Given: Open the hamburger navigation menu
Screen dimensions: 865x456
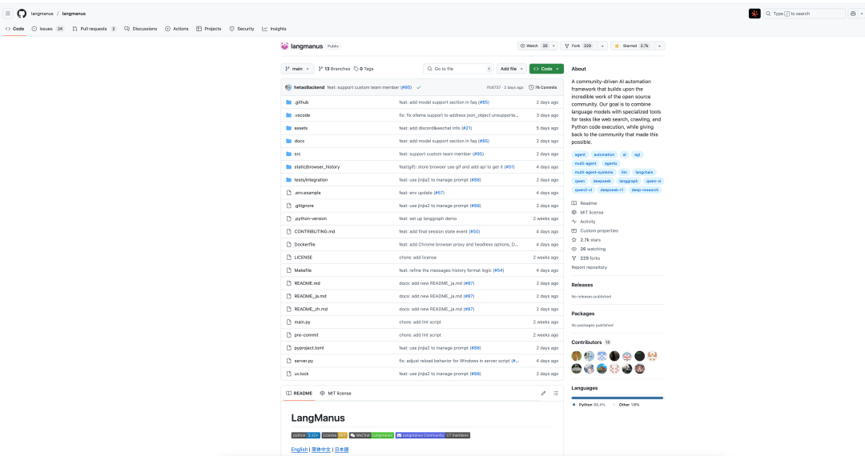Looking at the screenshot, I should [x=8, y=14].
